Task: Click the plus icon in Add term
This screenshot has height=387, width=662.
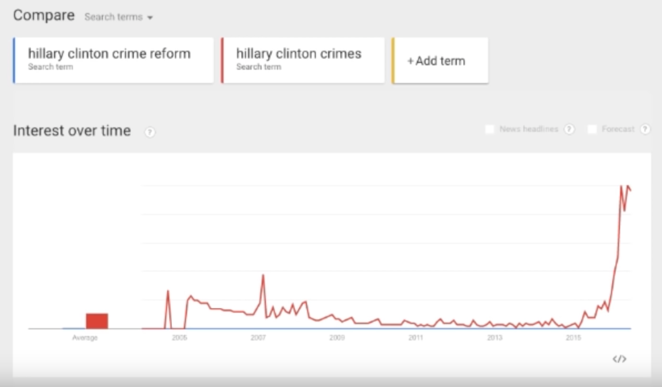Action: click(410, 61)
